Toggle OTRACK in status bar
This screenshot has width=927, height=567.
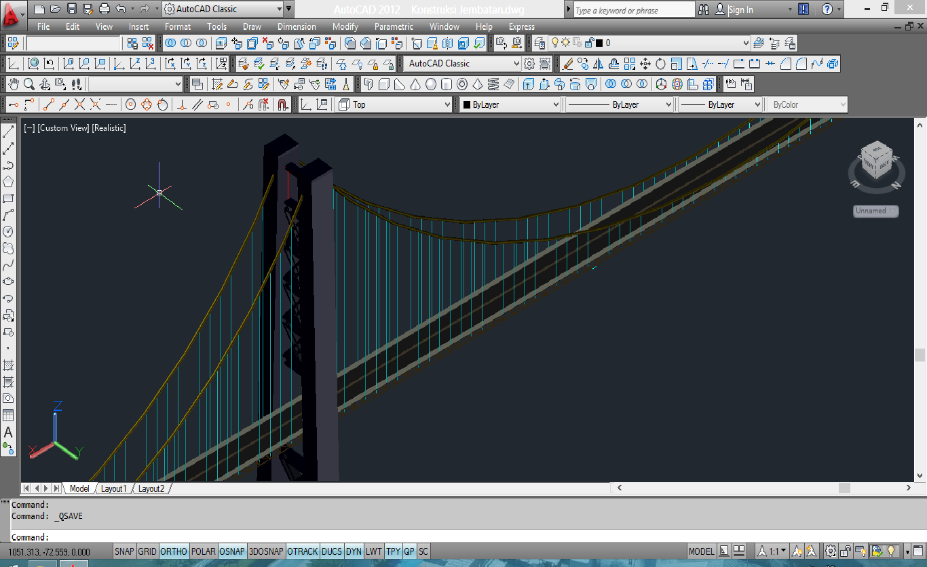tap(303, 551)
